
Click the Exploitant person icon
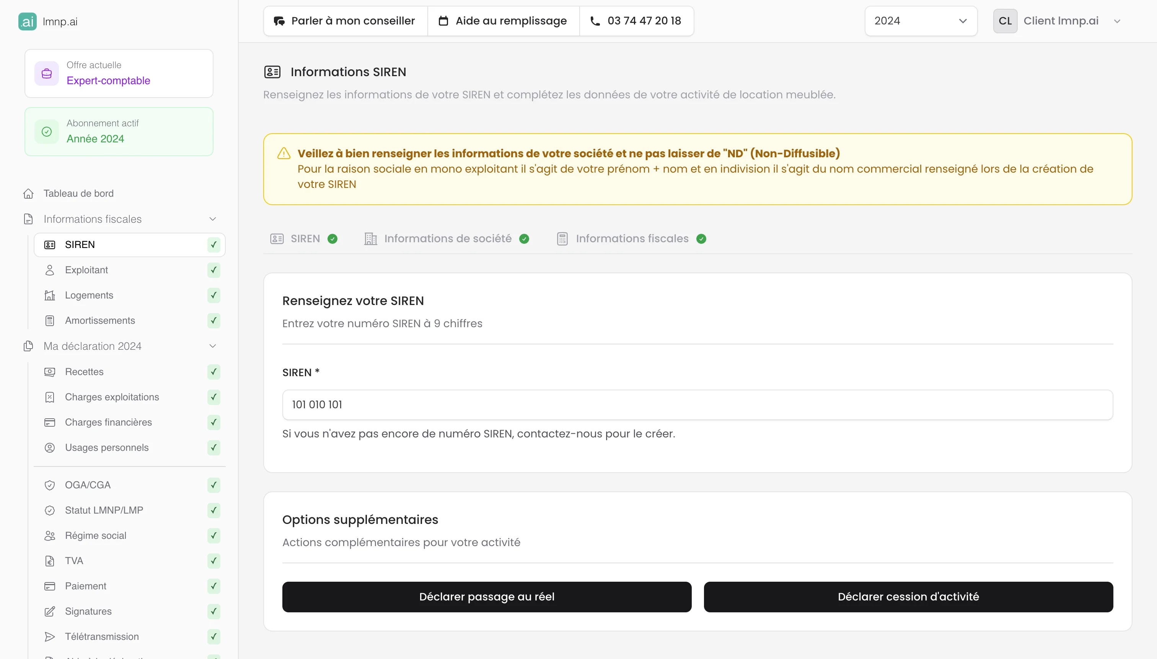(x=50, y=270)
